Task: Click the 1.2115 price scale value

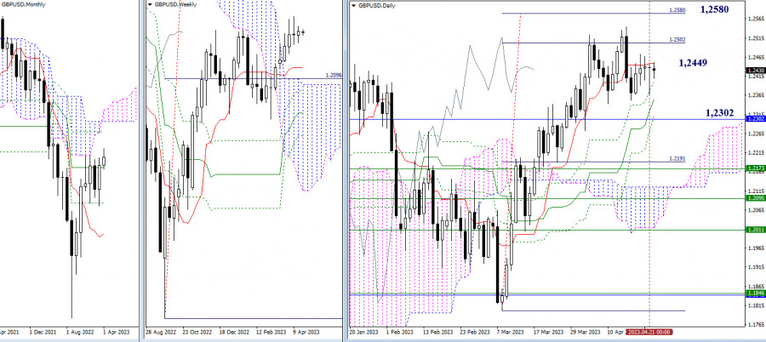Action: (x=757, y=191)
